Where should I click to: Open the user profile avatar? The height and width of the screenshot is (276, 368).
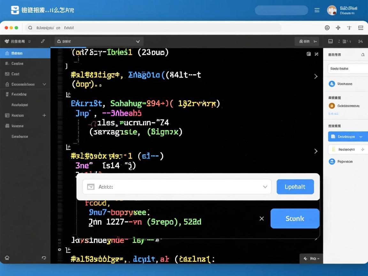(332, 10)
